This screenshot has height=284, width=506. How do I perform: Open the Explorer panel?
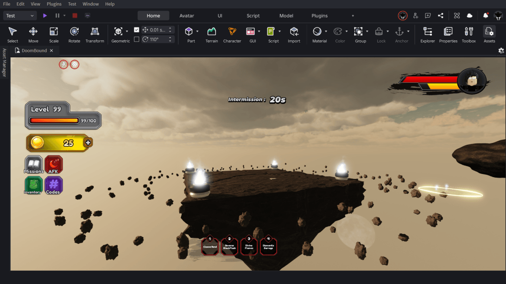pyautogui.click(x=428, y=34)
